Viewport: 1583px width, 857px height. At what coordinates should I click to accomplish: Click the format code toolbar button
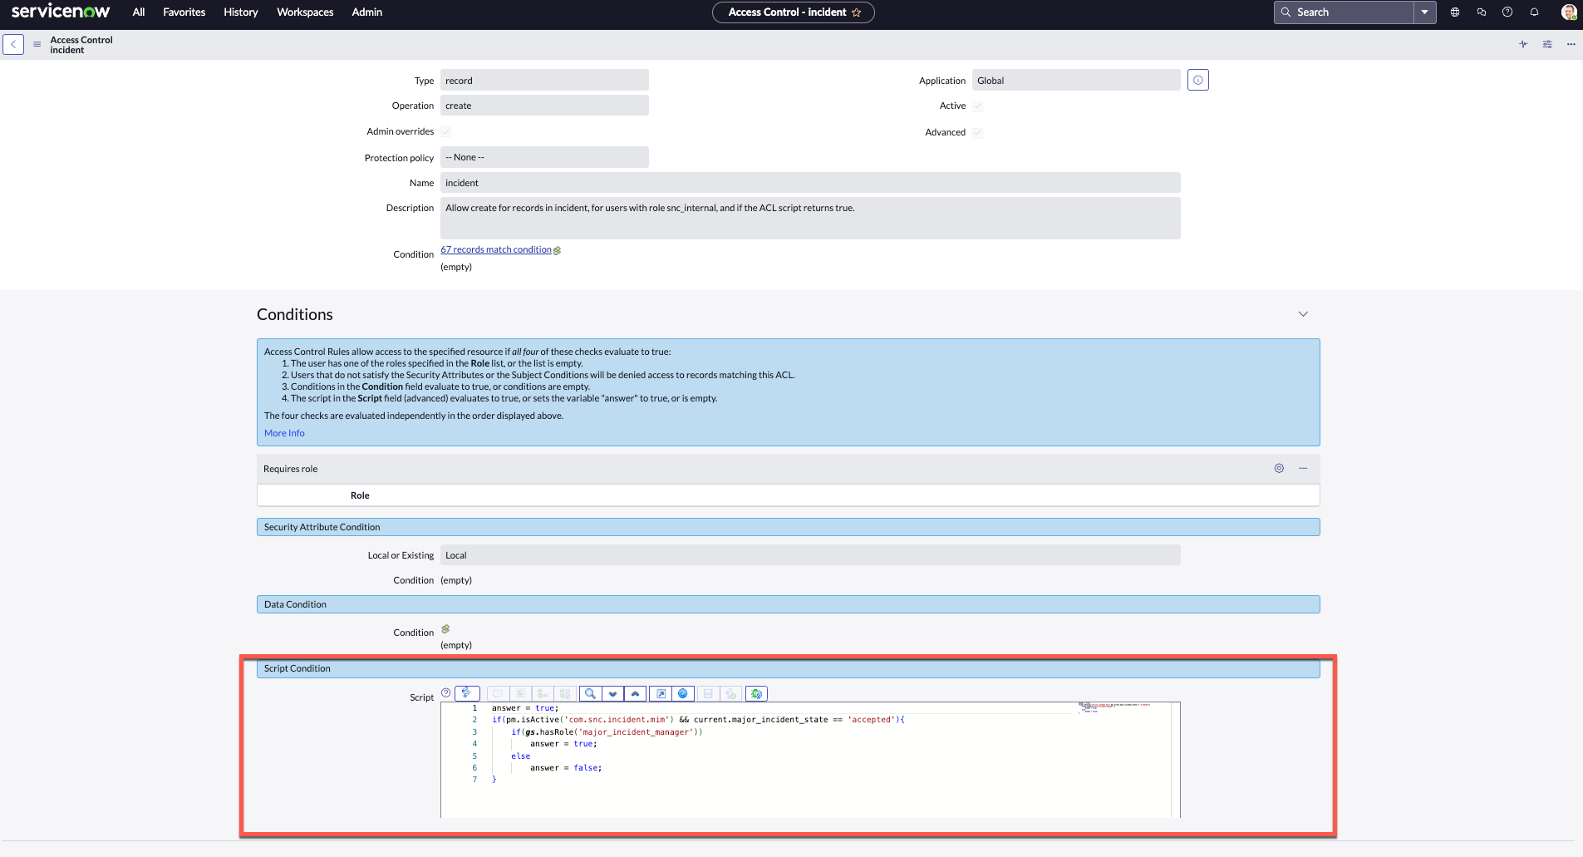[x=520, y=693]
